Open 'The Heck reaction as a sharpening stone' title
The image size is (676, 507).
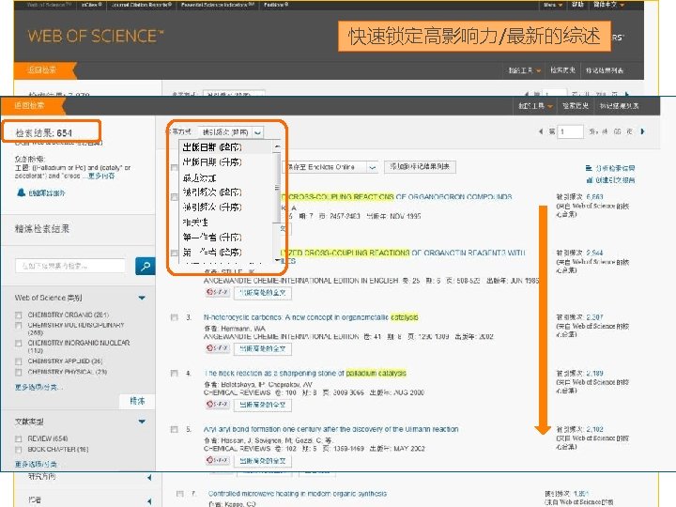pyautogui.click(x=305, y=374)
